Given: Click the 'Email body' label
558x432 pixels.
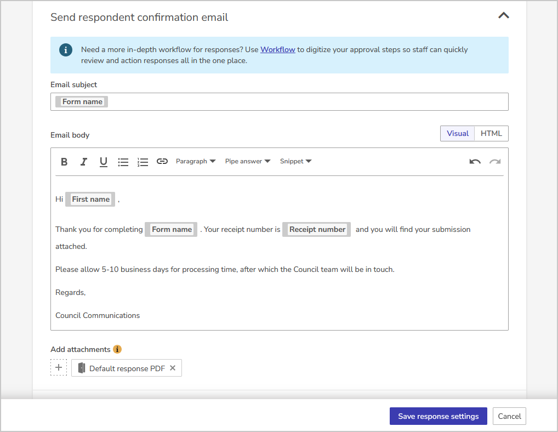Looking at the screenshot, I should [x=70, y=135].
